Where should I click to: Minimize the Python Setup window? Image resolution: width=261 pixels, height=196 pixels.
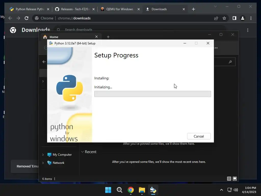pos(185,43)
